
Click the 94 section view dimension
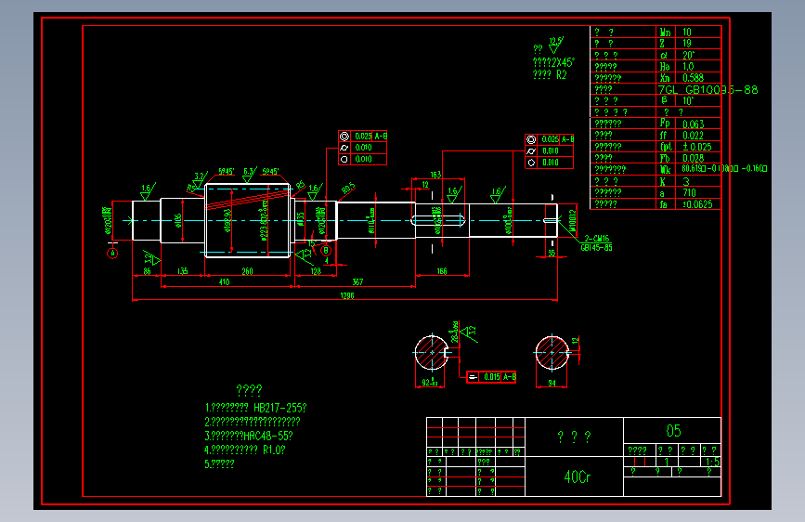click(552, 383)
